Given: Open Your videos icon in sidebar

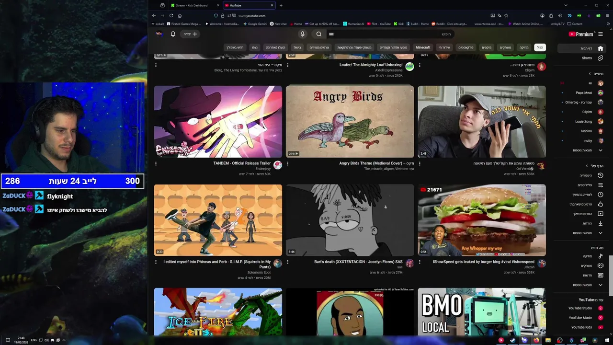Looking at the screenshot, I should 601,214.
